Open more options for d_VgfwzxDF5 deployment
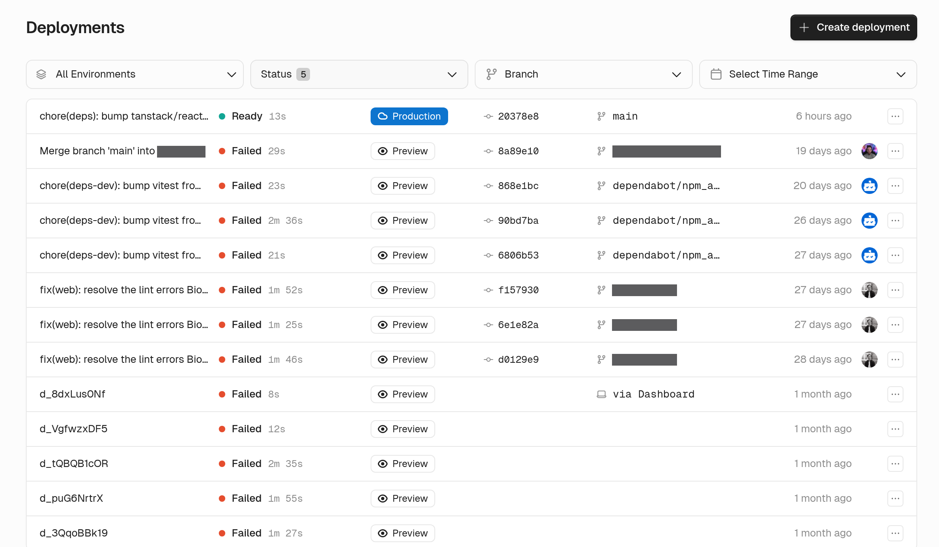939x547 pixels. point(895,429)
